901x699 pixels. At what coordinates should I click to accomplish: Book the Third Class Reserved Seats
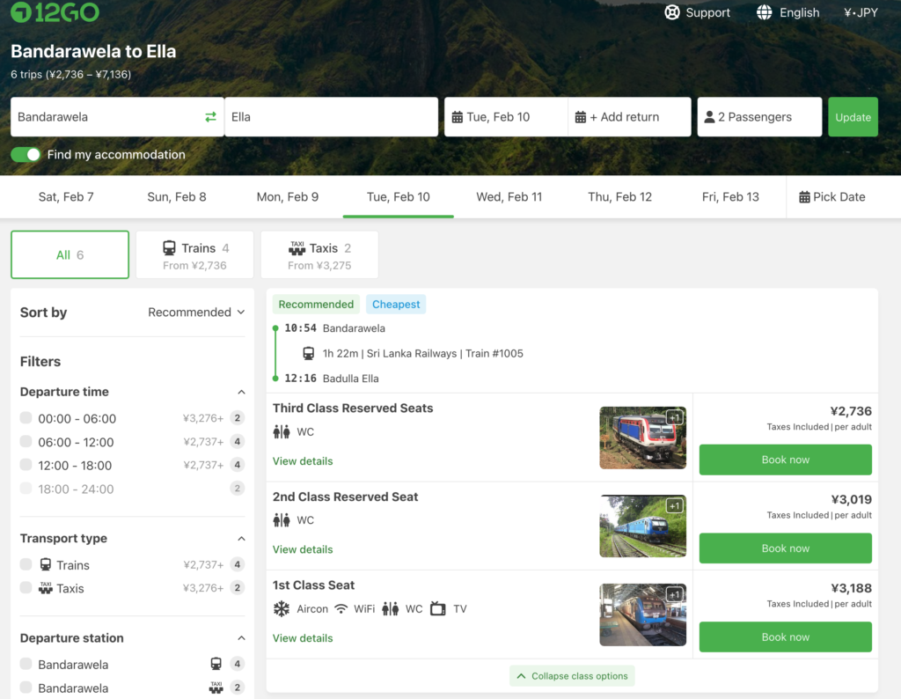pyautogui.click(x=785, y=460)
